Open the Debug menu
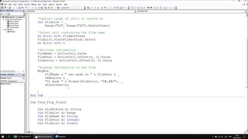Image resolution: width=248 pixels, height=139 pixels. tap(34, 4)
